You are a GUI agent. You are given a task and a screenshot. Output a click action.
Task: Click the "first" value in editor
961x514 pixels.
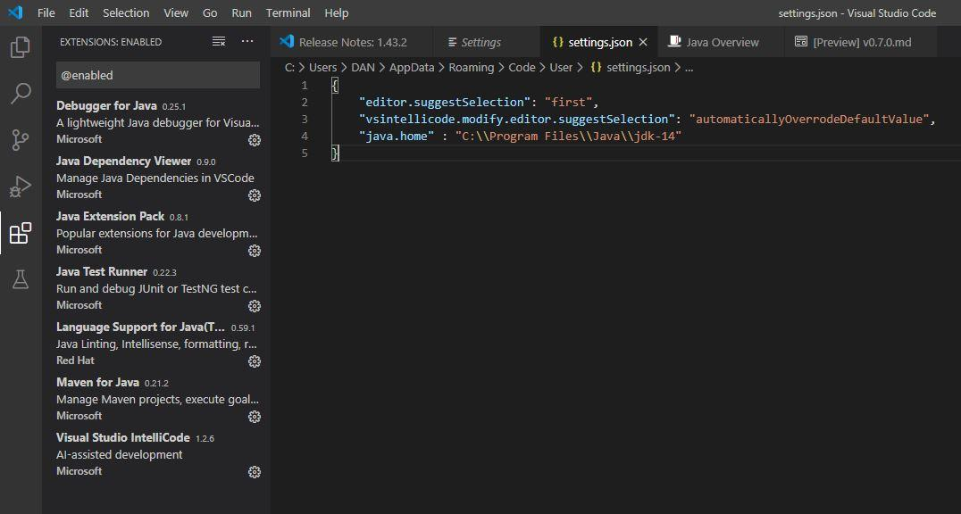[x=568, y=102]
